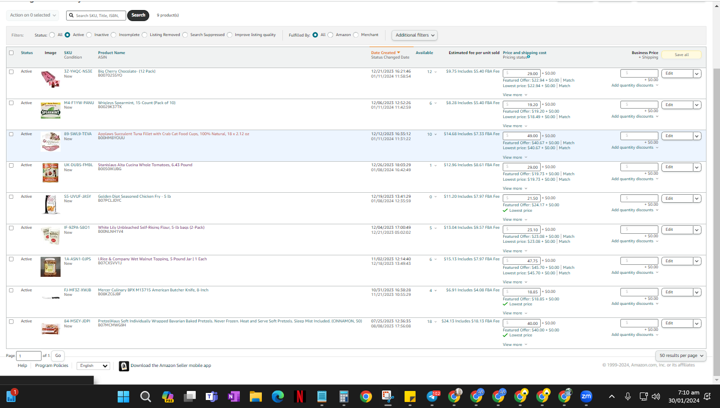The image size is (720, 408).
Task: Open OneNote from the taskbar
Action: [233, 397]
